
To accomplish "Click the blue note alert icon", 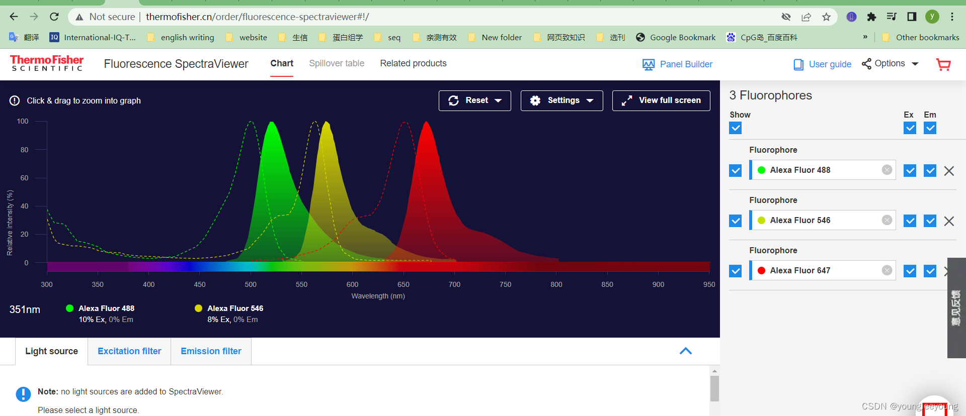I will coord(23,394).
